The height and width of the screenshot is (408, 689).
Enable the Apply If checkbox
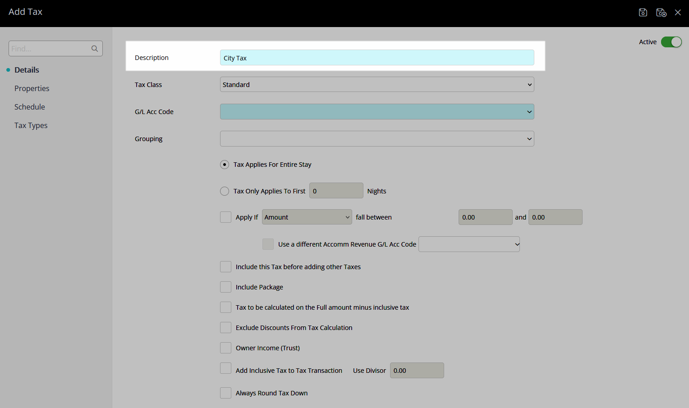coord(225,217)
